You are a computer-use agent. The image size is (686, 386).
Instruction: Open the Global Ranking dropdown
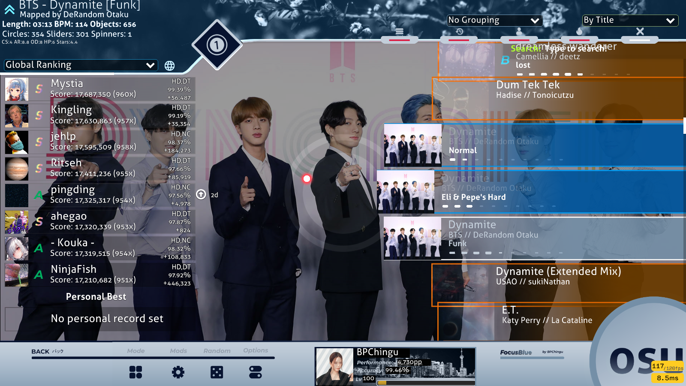click(x=81, y=65)
